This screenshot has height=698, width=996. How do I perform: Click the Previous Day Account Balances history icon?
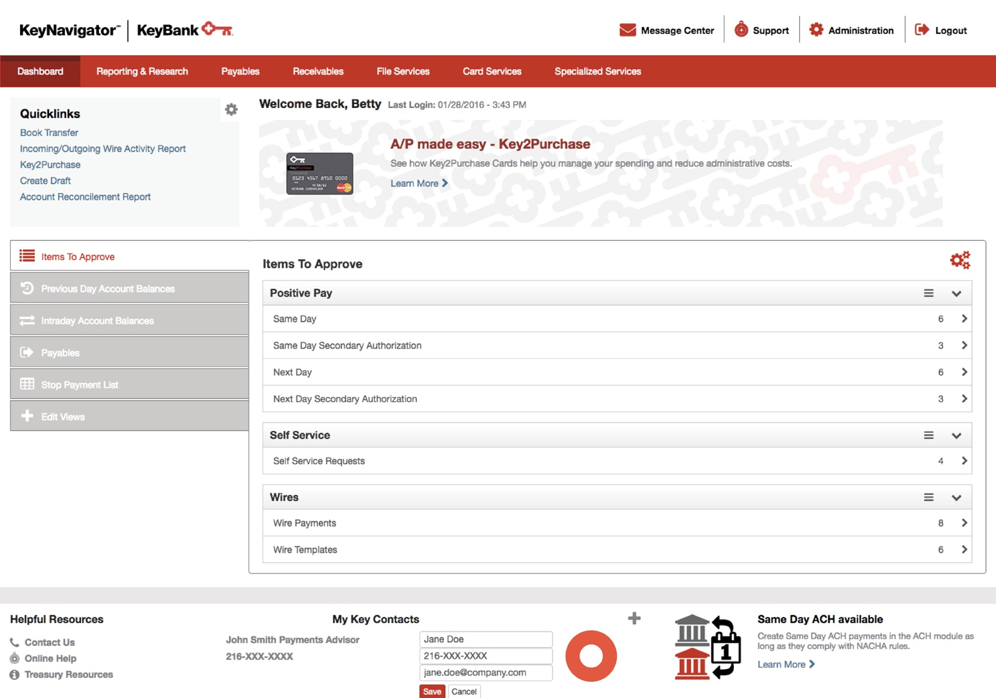(x=27, y=288)
